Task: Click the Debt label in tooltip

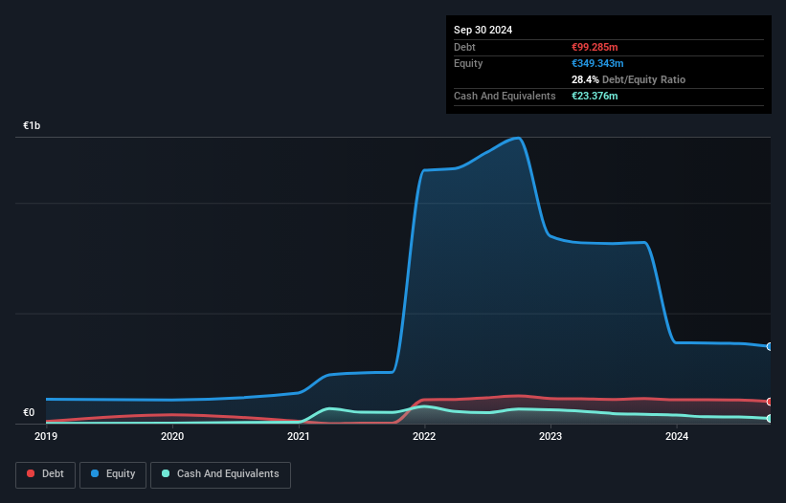Action: coord(464,47)
